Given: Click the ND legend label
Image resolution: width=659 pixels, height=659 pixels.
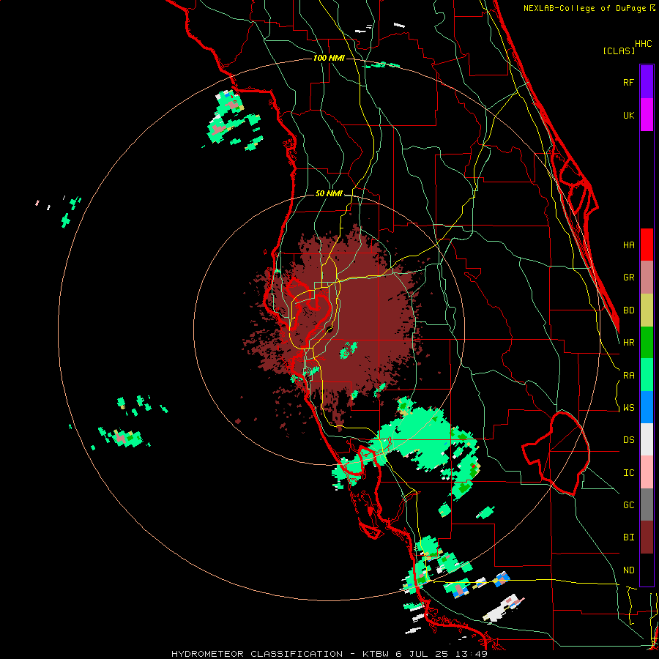Looking at the screenshot, I should [x=628, y=570].
